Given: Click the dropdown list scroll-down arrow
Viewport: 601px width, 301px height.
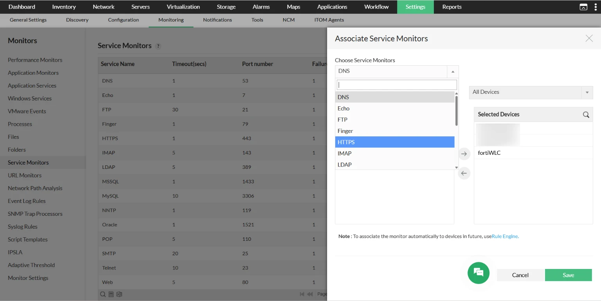Looking at the screenshot, I should (456, 167).
